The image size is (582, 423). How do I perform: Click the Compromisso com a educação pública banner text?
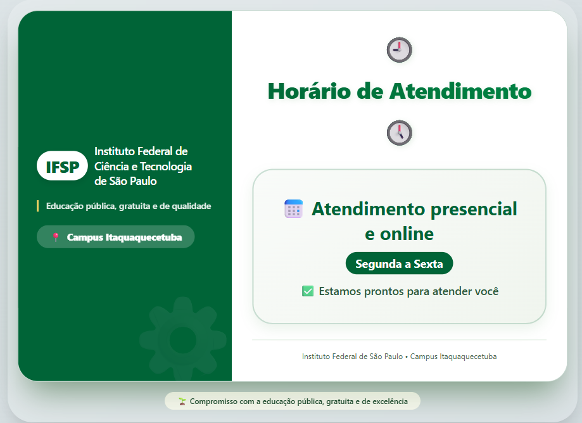tap(298, 401)
